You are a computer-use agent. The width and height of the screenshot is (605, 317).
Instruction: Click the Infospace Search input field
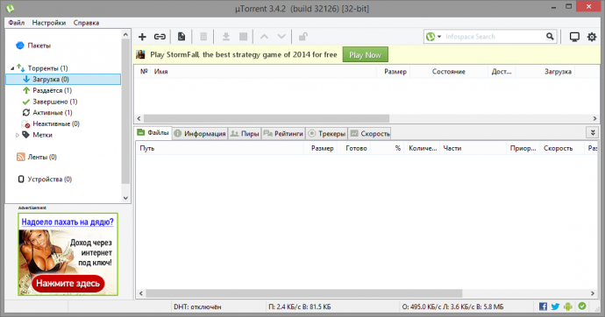494,37
